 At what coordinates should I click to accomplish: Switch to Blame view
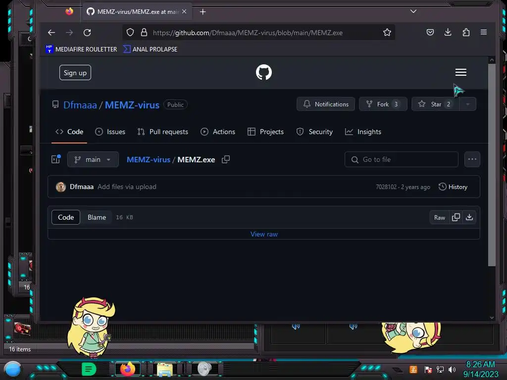(97, 217)
